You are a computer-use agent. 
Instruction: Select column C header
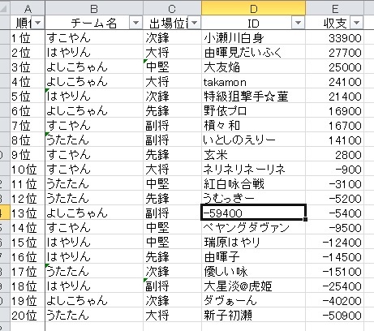click(172, 8)
